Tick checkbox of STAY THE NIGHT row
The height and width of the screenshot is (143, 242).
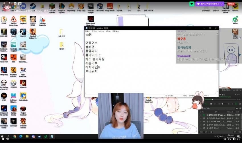[x=201, y=122]
